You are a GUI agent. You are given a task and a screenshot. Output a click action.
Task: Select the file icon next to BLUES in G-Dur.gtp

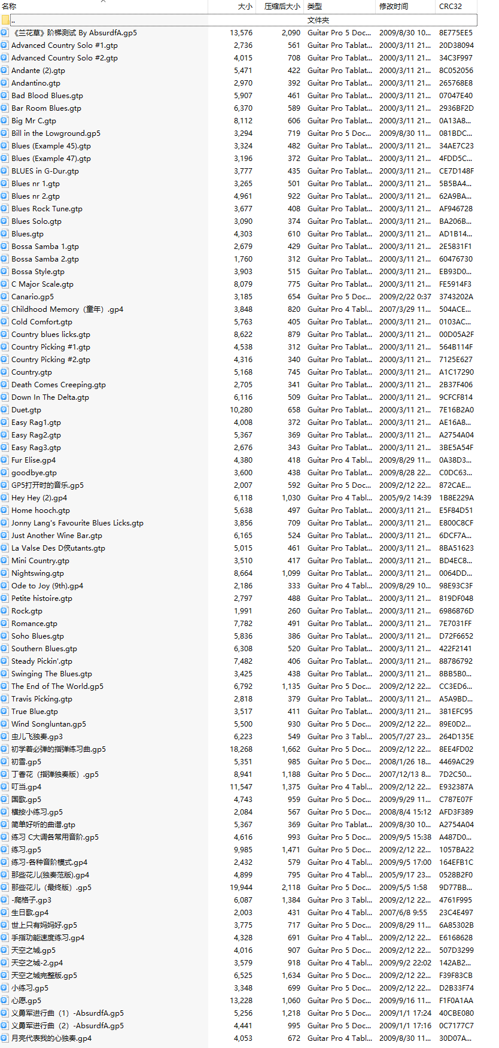[x=5, y=171]
